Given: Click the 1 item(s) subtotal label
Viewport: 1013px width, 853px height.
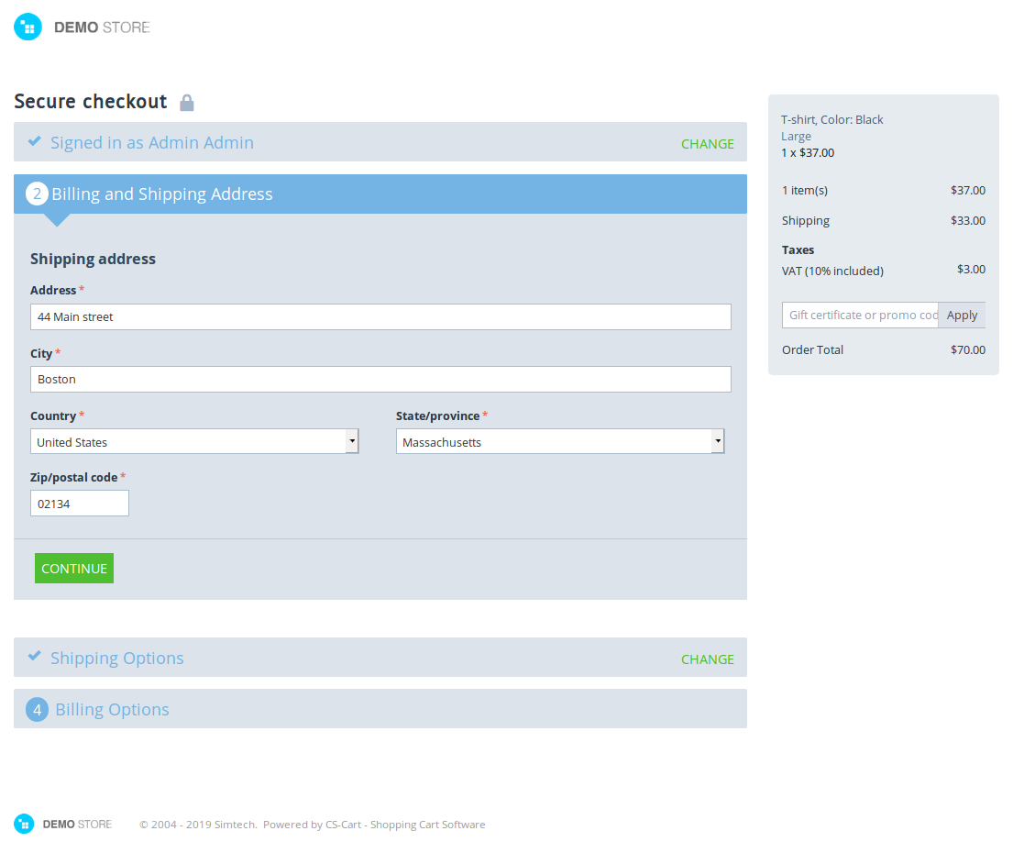Looking at the screenshot, I should click(x=804, y=190).
